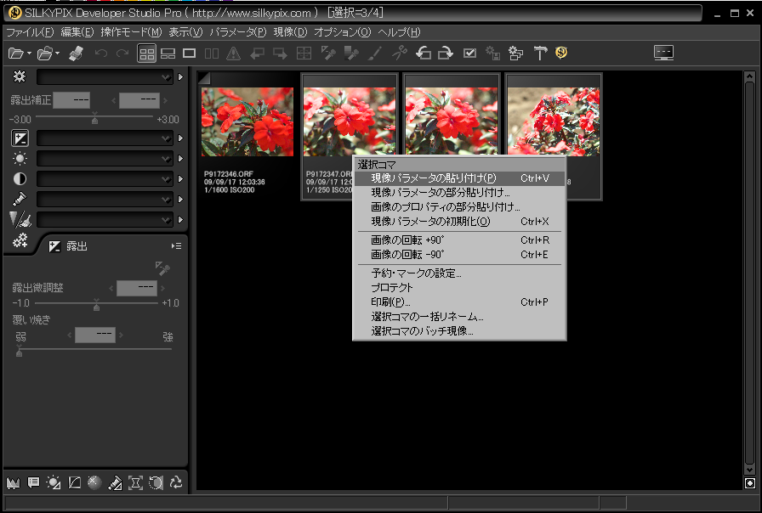Screen dimensions: 762x513
Task: Click the 露出補正 slider track
Action: [94, 118]
